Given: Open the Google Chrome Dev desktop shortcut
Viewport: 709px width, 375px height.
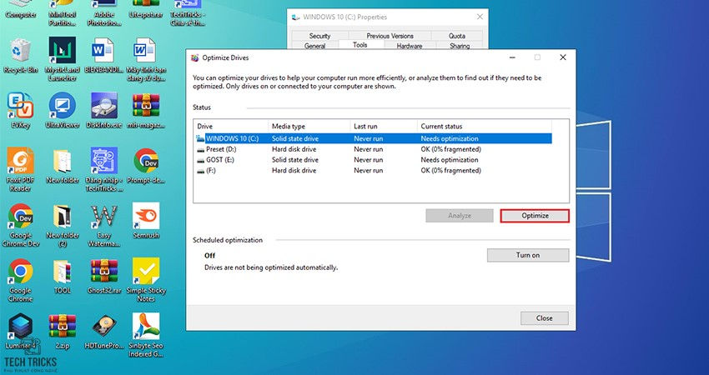Looking at the screenshot, I should (x=20, y=225).
